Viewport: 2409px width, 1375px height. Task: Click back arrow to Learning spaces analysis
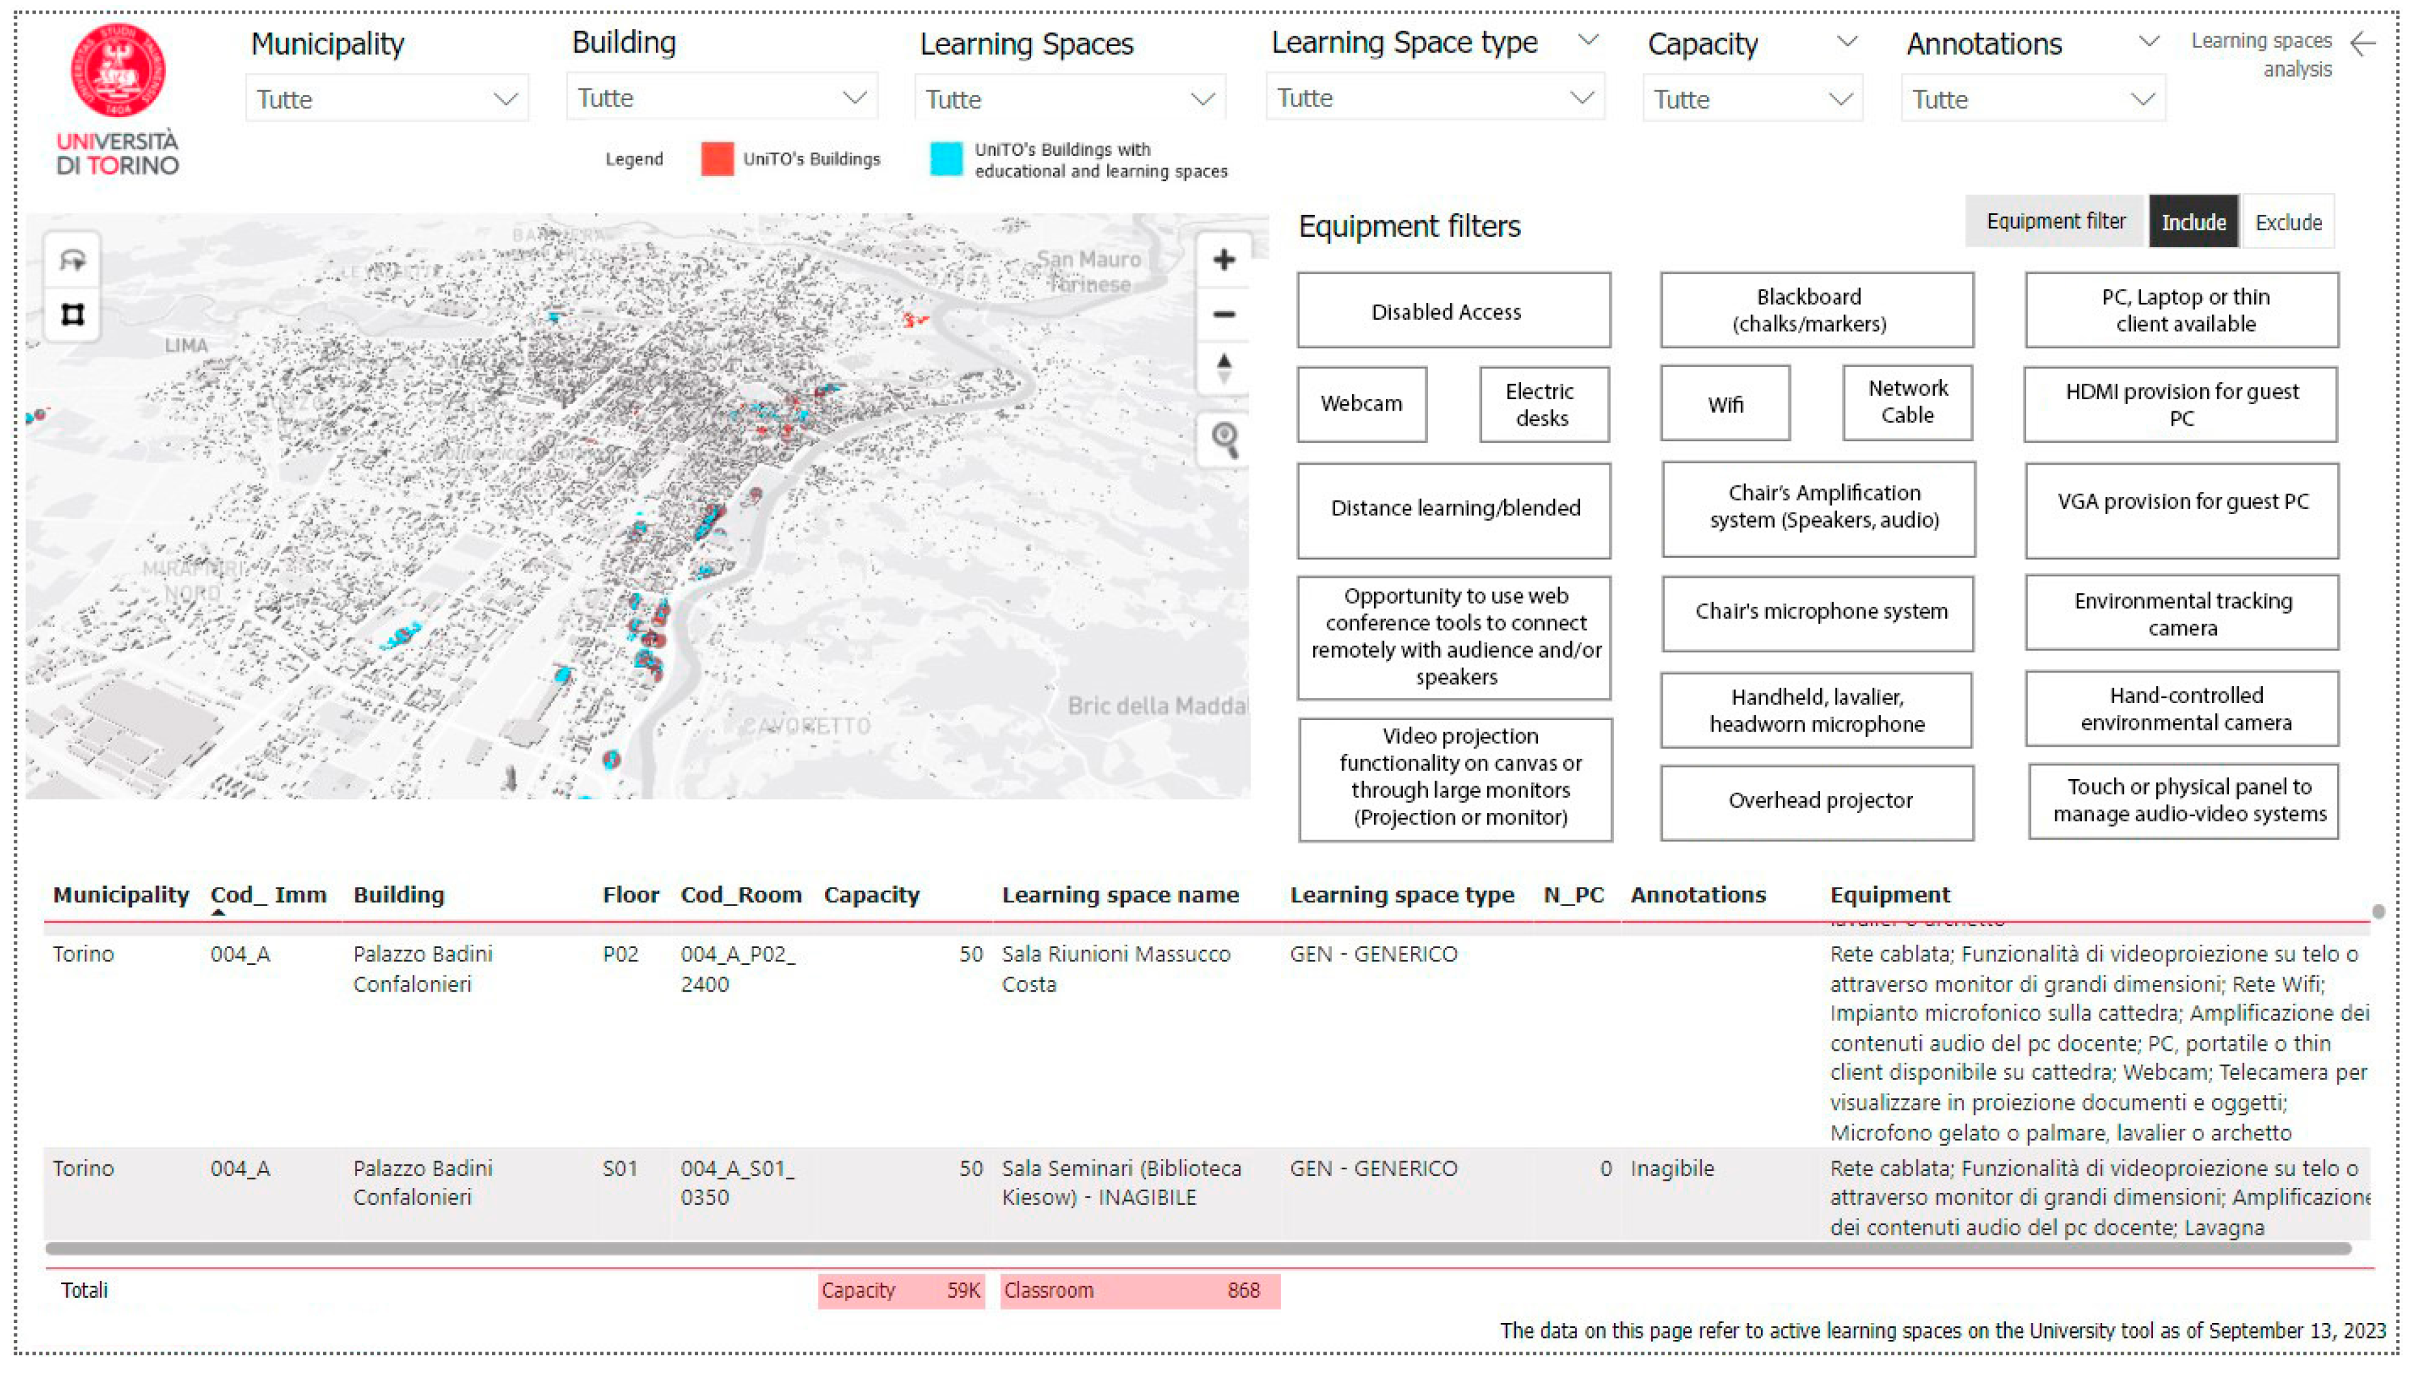click(2362, 44)
